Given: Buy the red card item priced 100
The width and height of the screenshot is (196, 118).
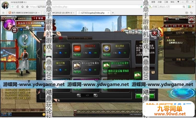Looking at the screenshot, I should point(77,55).
